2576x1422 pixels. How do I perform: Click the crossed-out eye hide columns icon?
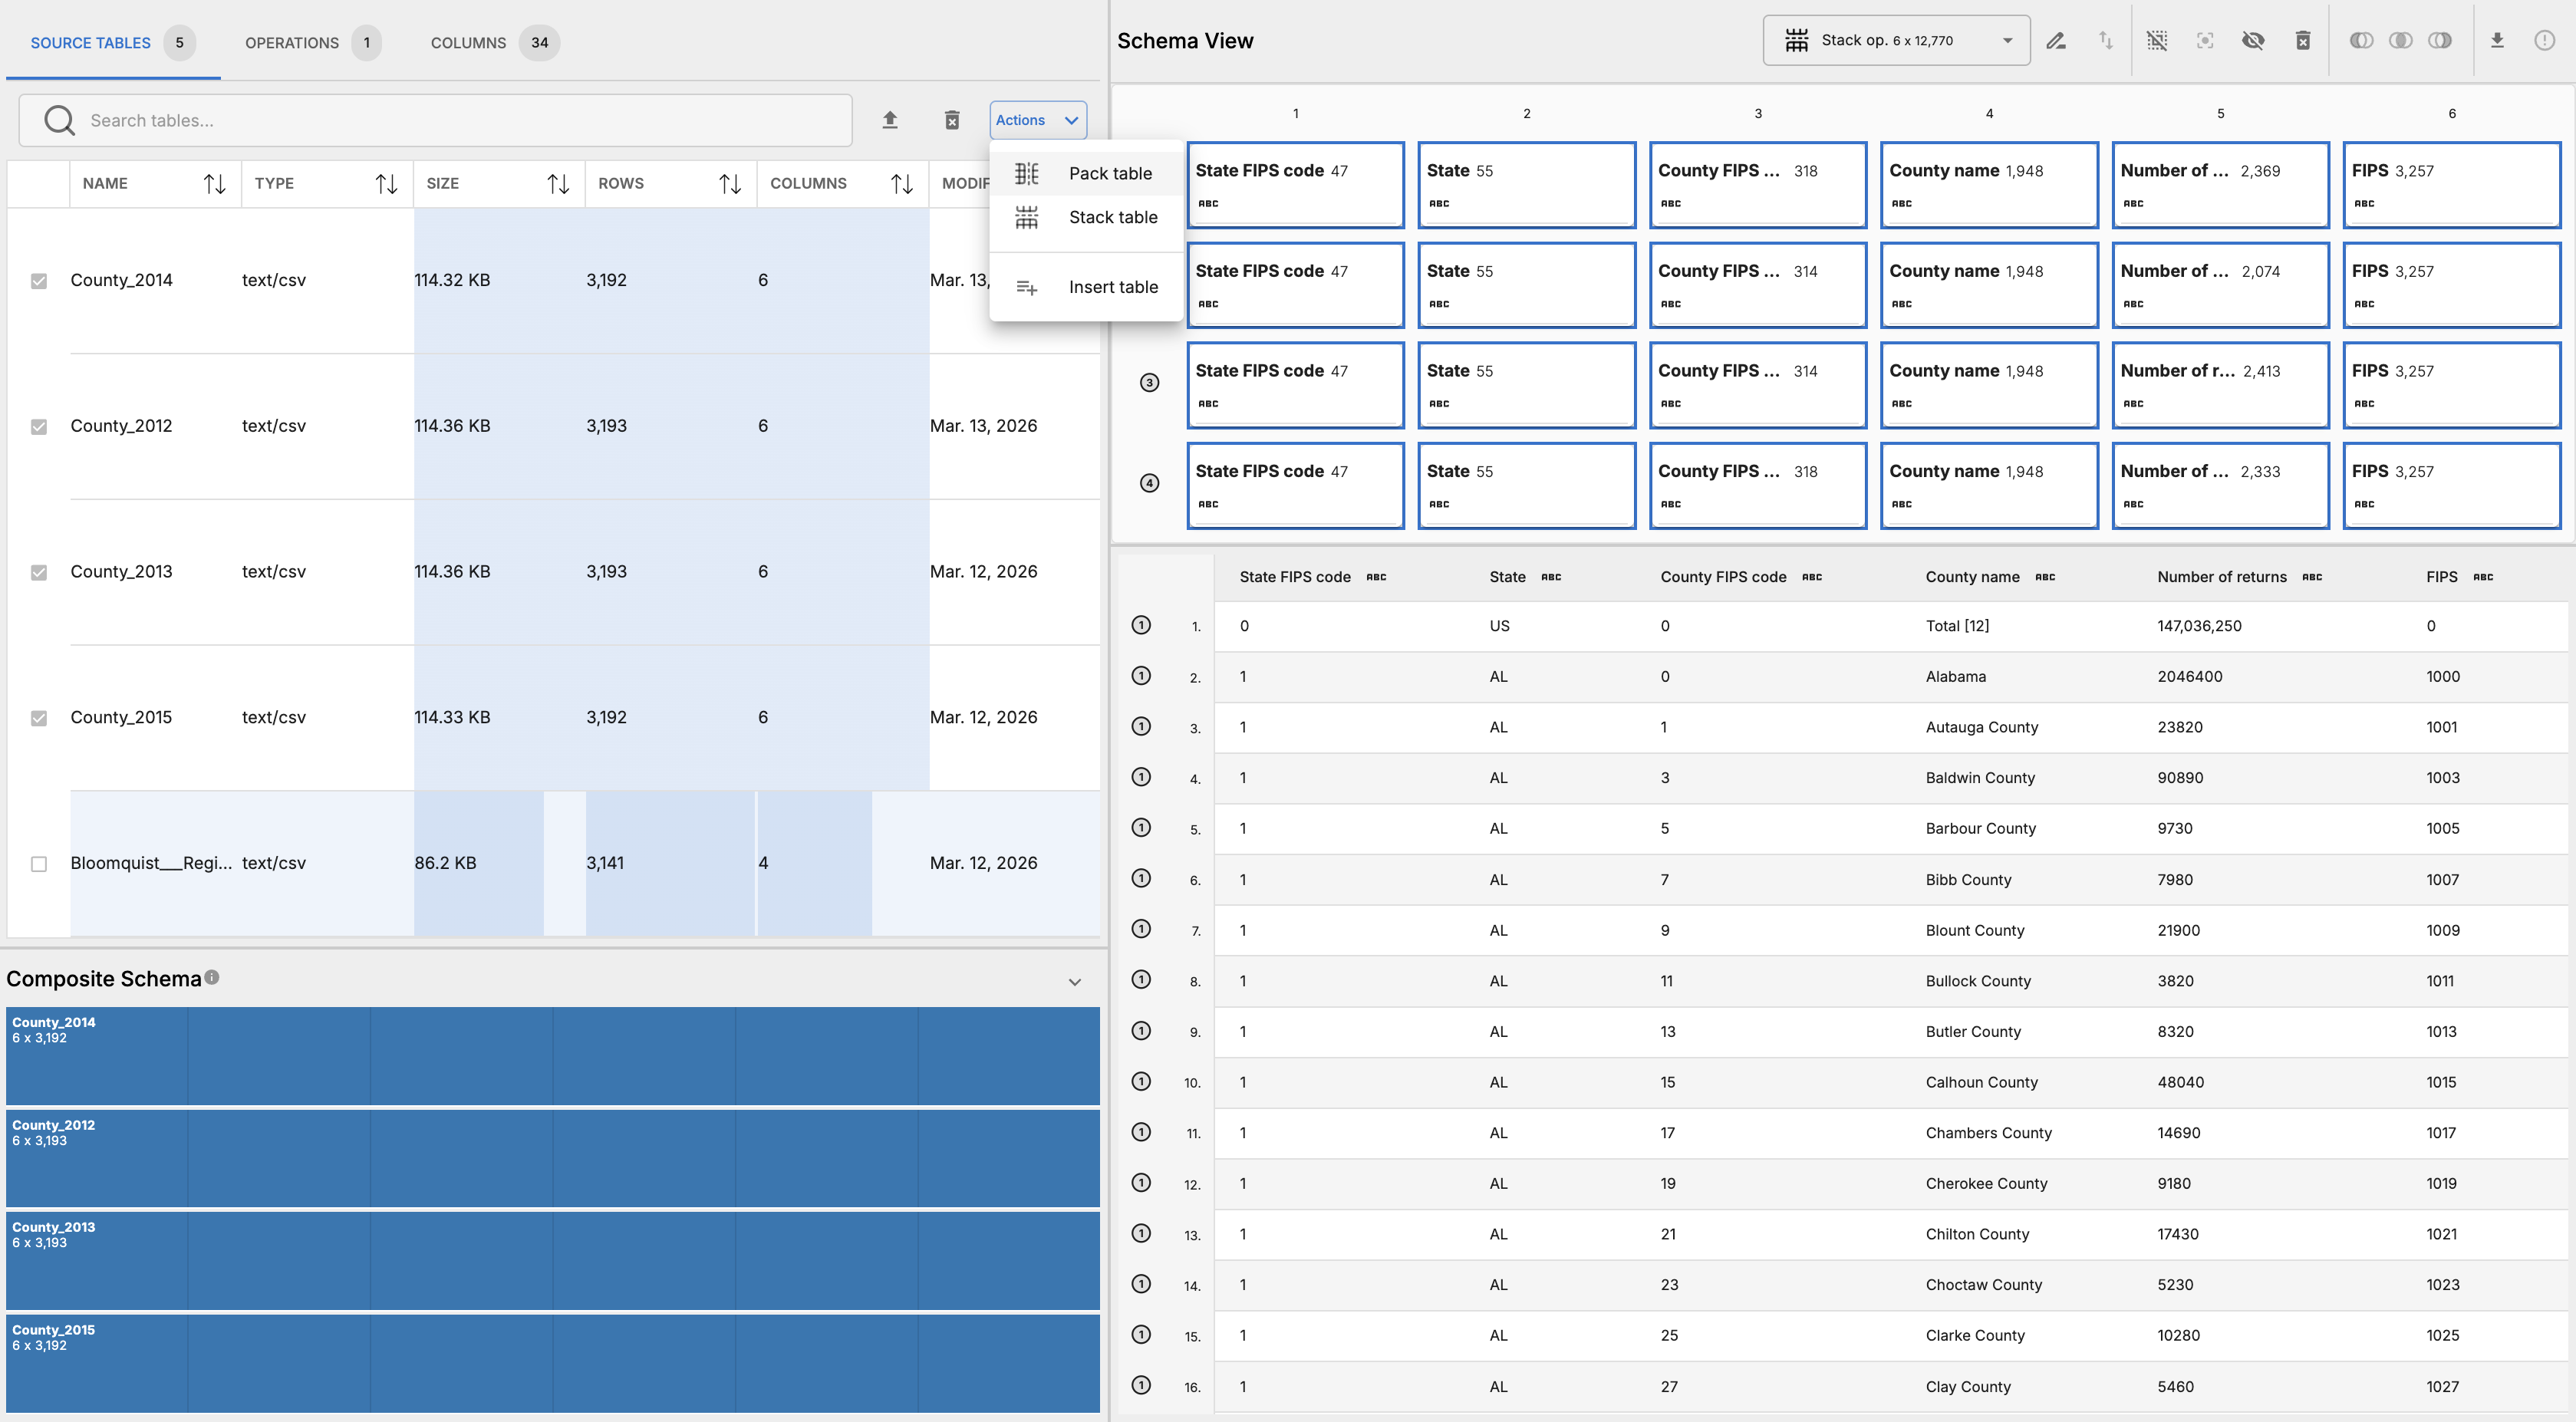2253,41
